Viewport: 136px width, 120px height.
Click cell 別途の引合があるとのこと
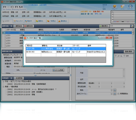96,52
